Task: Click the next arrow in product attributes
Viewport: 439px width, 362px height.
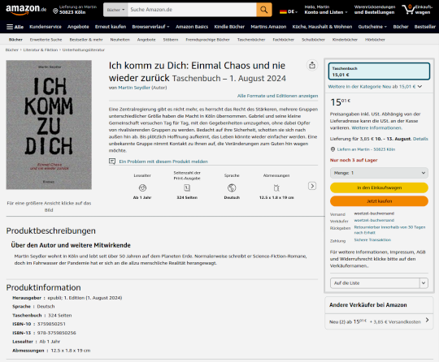Action: tap(312, 186)
